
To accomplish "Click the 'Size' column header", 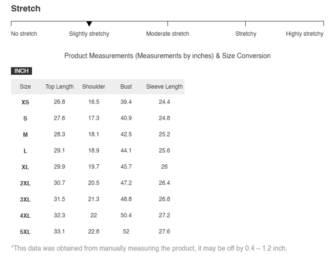I will click(25, 87).
